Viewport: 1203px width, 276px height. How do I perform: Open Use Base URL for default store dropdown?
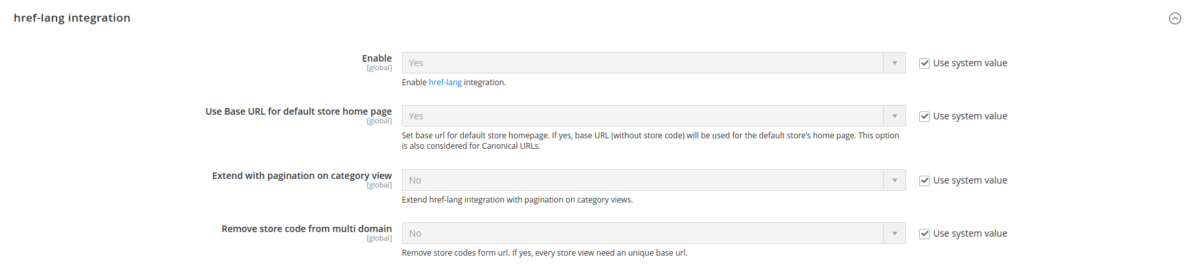point(654,116)
